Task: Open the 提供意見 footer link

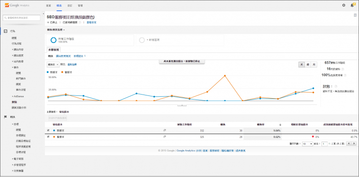Action: [x=241, y=151]
